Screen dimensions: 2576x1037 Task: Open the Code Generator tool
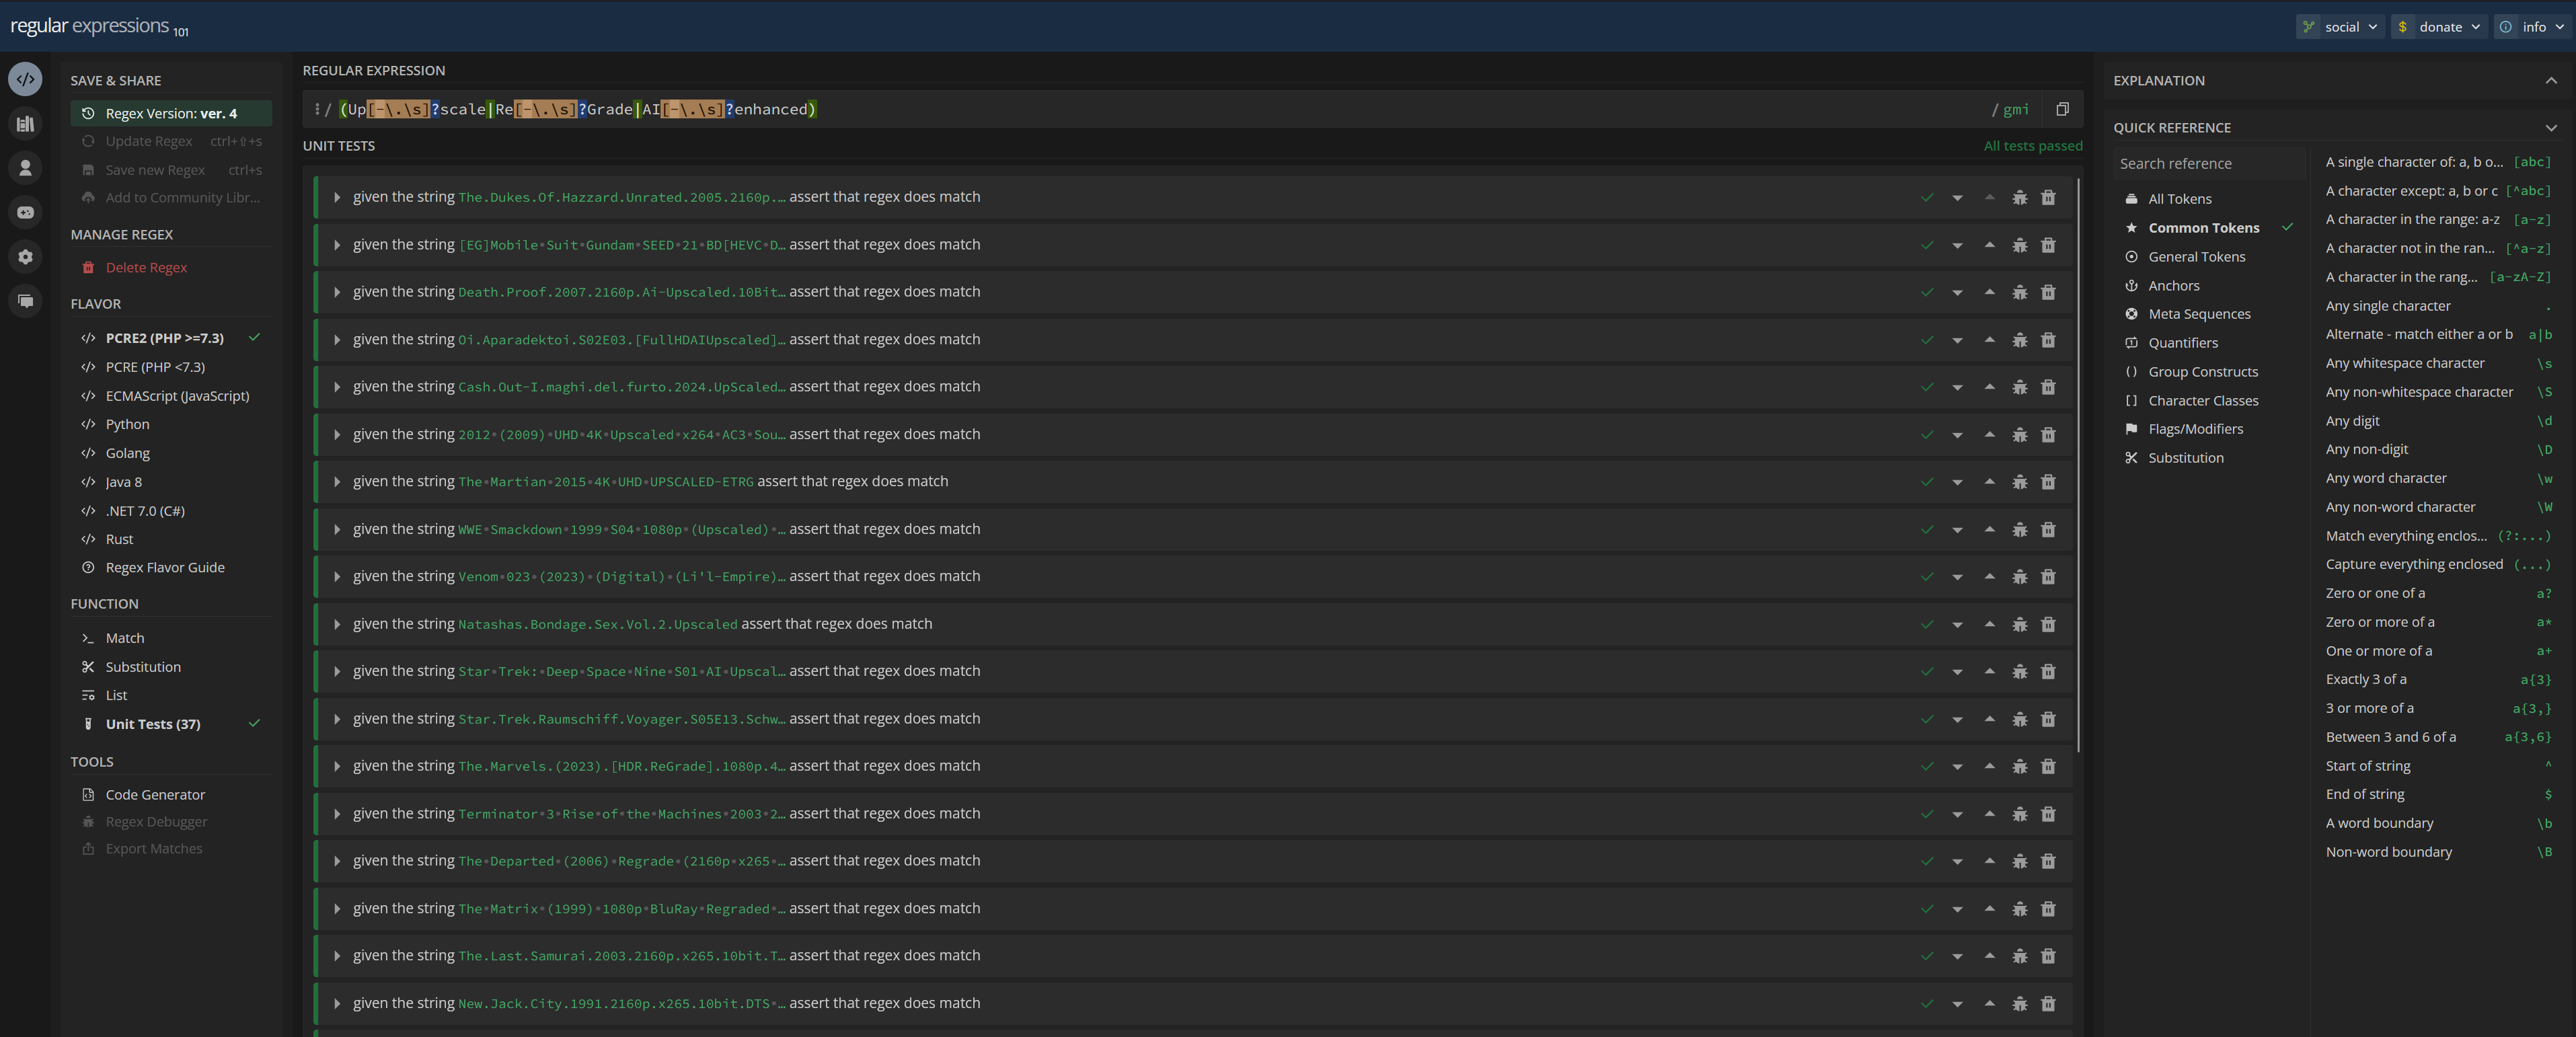point(155,795)
